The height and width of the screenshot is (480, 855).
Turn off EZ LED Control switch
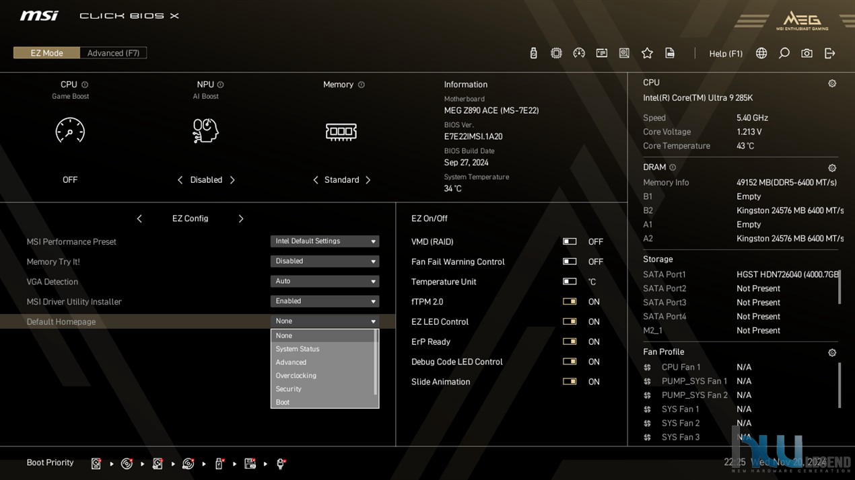[x=570, y=321]
